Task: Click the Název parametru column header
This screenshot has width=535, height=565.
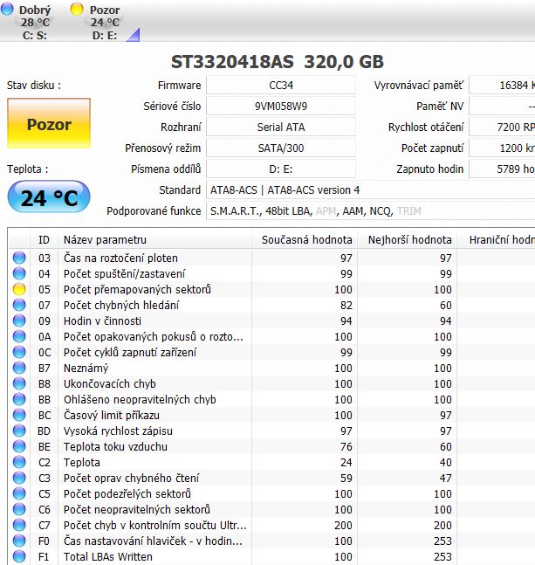Action: point(154,239)
